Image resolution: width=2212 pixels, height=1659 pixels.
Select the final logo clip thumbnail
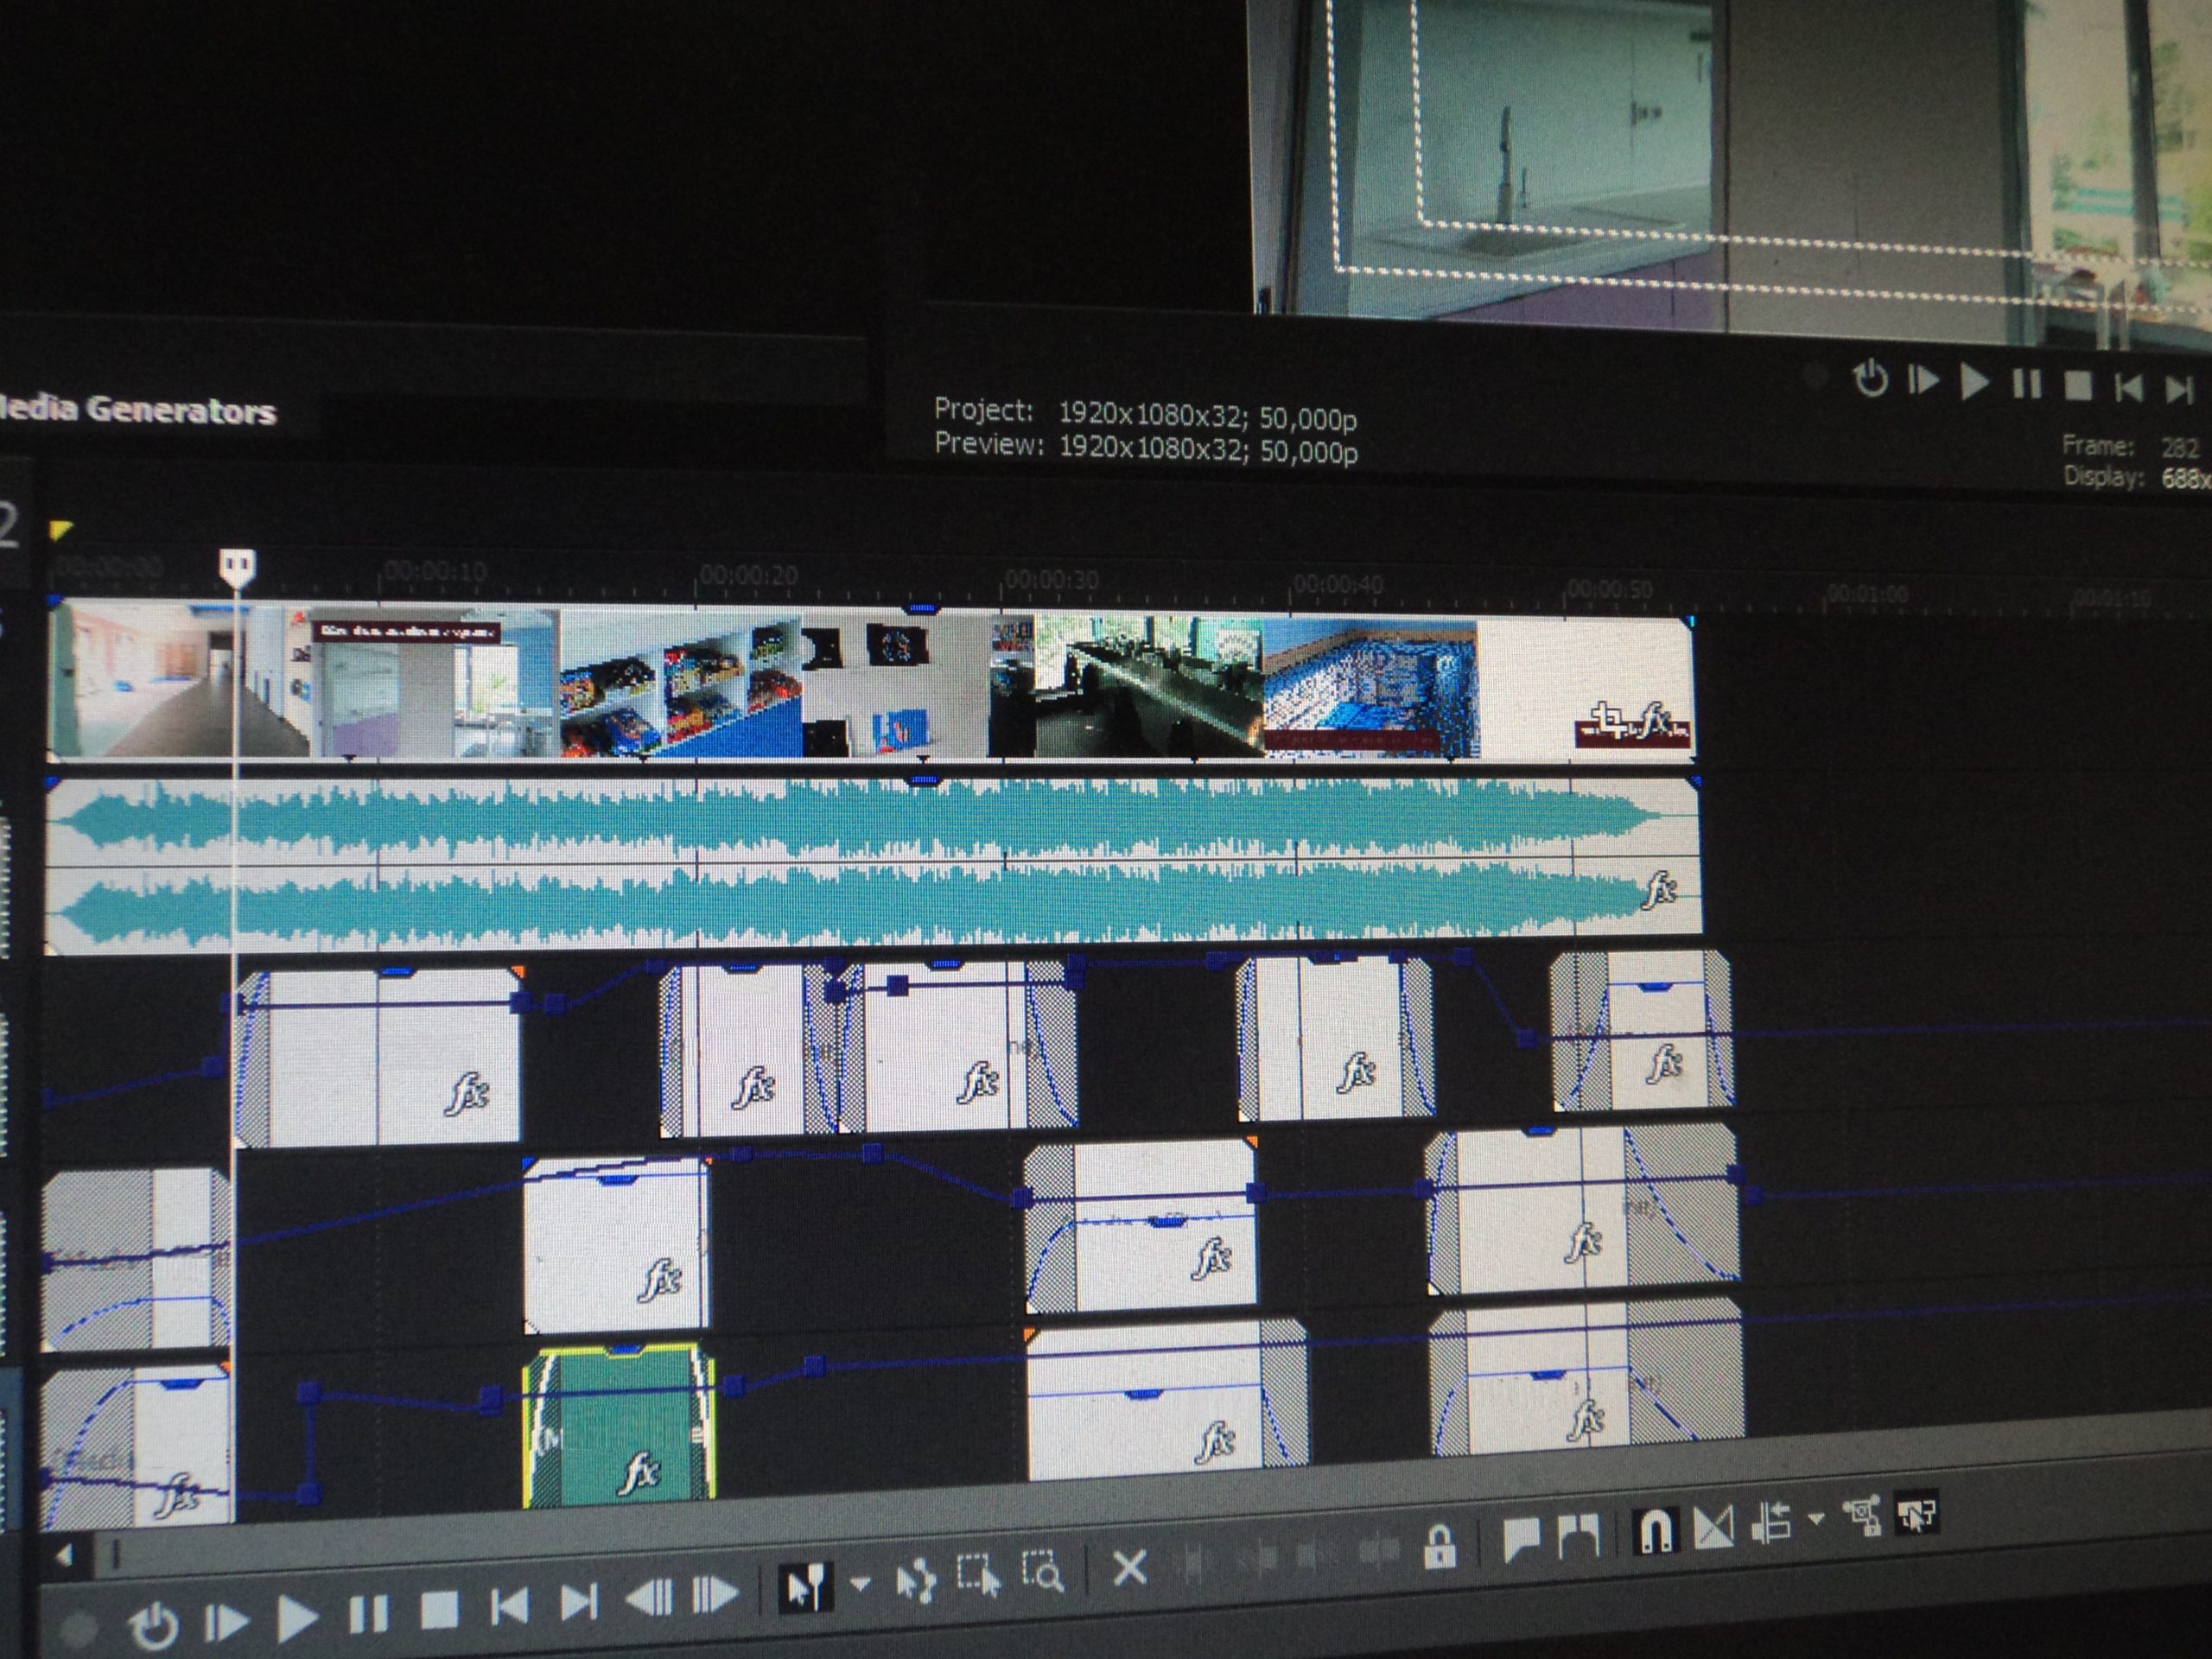coord(1586,689)
